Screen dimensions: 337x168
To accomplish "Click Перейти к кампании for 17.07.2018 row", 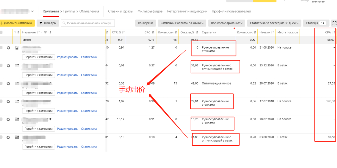I will 38,111.
